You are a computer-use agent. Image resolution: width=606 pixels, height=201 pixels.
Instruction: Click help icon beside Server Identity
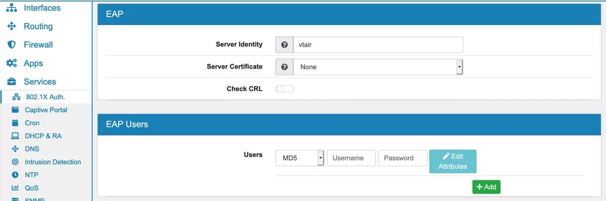[x=284, y=45]
